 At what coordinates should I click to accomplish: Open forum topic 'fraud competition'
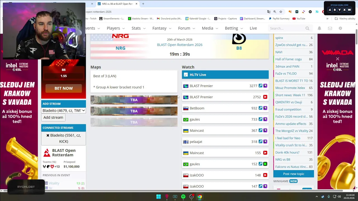[288, 109]
